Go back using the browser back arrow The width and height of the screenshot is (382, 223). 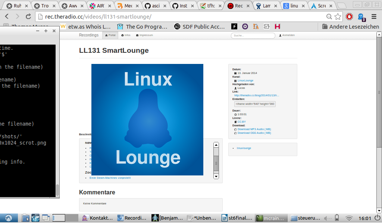7,17
